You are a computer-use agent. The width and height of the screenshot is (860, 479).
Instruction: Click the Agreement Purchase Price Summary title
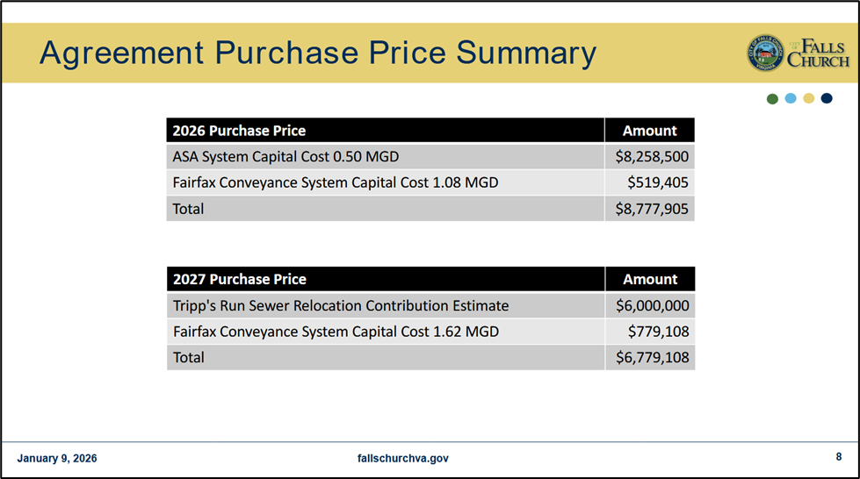click(x=317, y=54)
